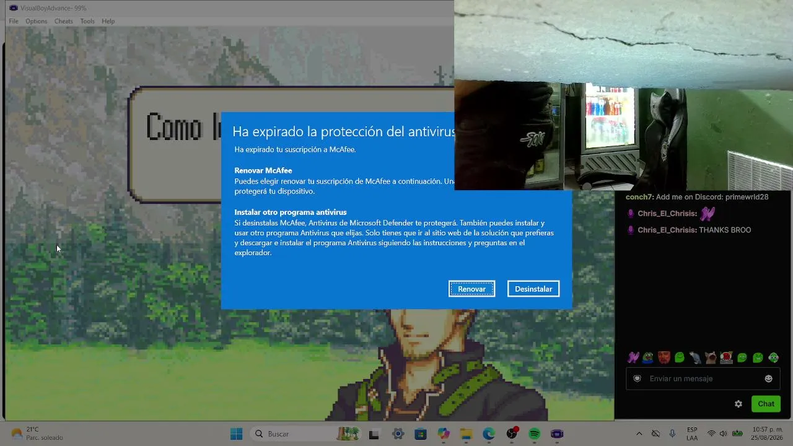Click the battery tray icon
The width and height of the screenshot is (793, 446).
tap(737, 434)
